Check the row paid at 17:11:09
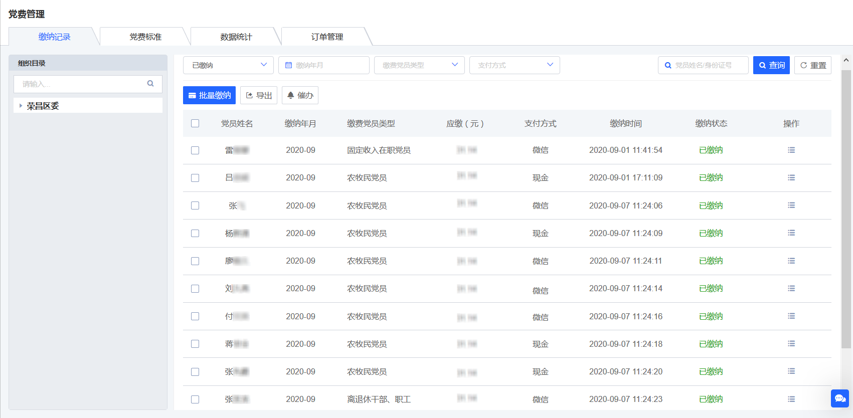Image resolution: width=853 pixels, height=418 pixels. point(195,178)
